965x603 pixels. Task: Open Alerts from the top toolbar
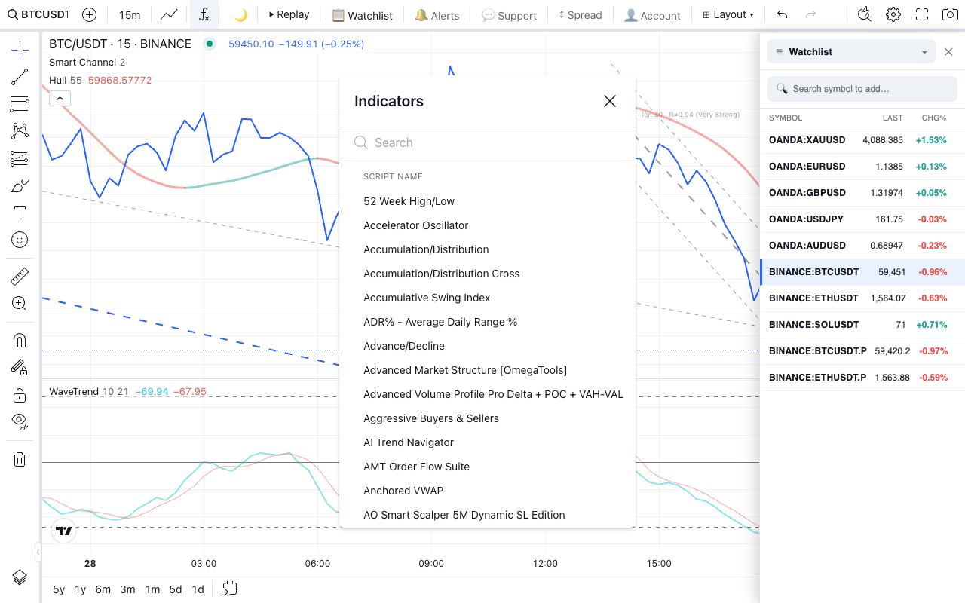coord(437,14)
